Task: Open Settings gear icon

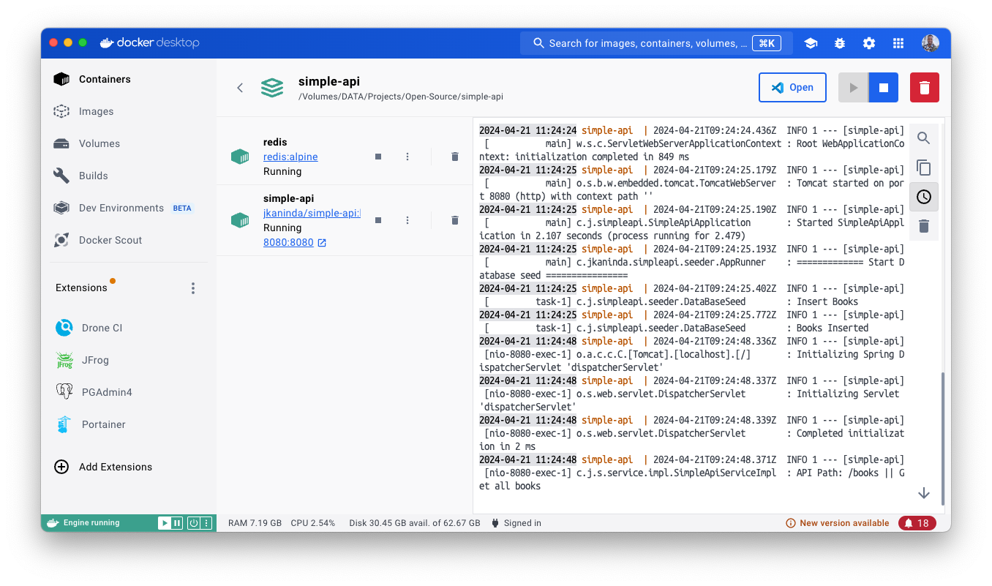Action: click(x=869, y=43)
